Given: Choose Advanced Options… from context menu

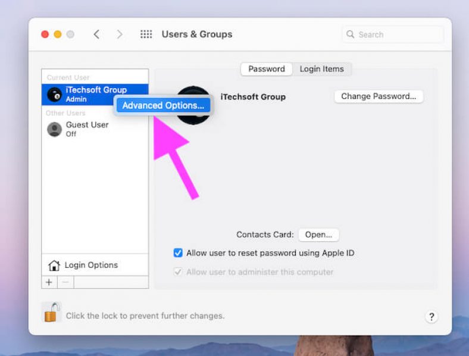Looking at the screenshot, I should [x=163, y=105].
